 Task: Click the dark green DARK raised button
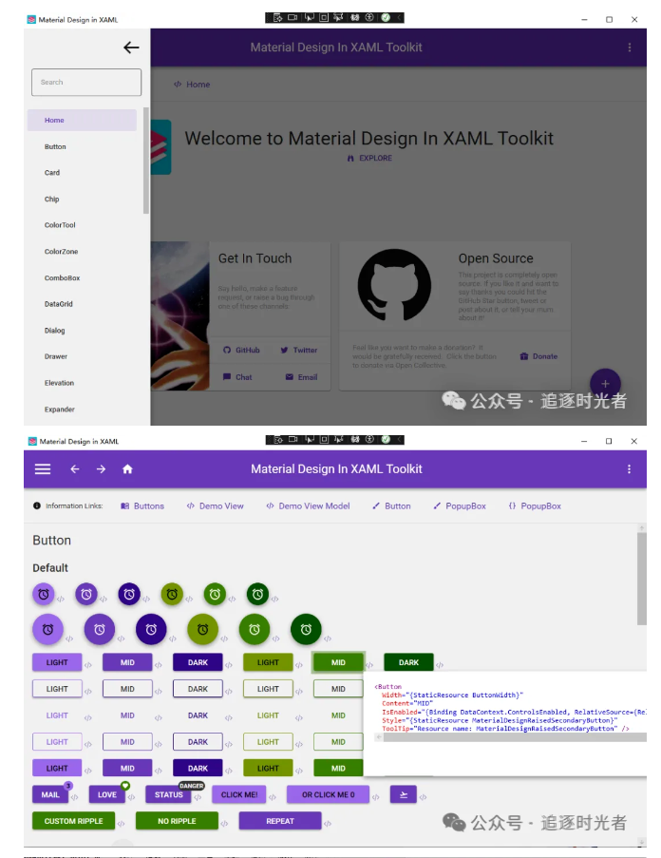click(x=408, y=662)
